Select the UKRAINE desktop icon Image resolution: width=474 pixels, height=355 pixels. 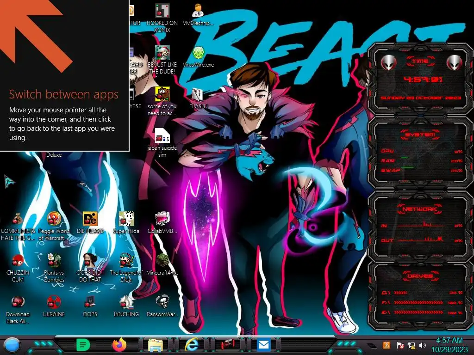click(x=54, y=306)
